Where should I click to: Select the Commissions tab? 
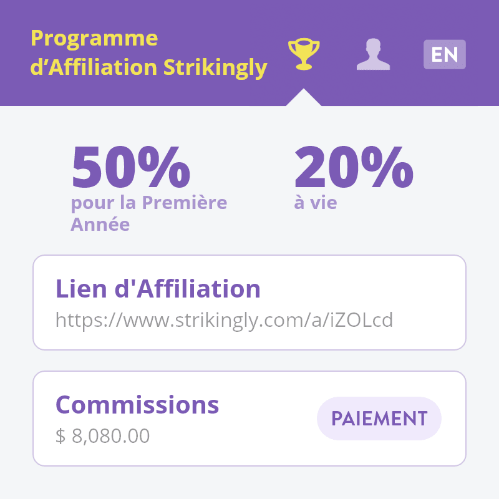coord(137,405)
